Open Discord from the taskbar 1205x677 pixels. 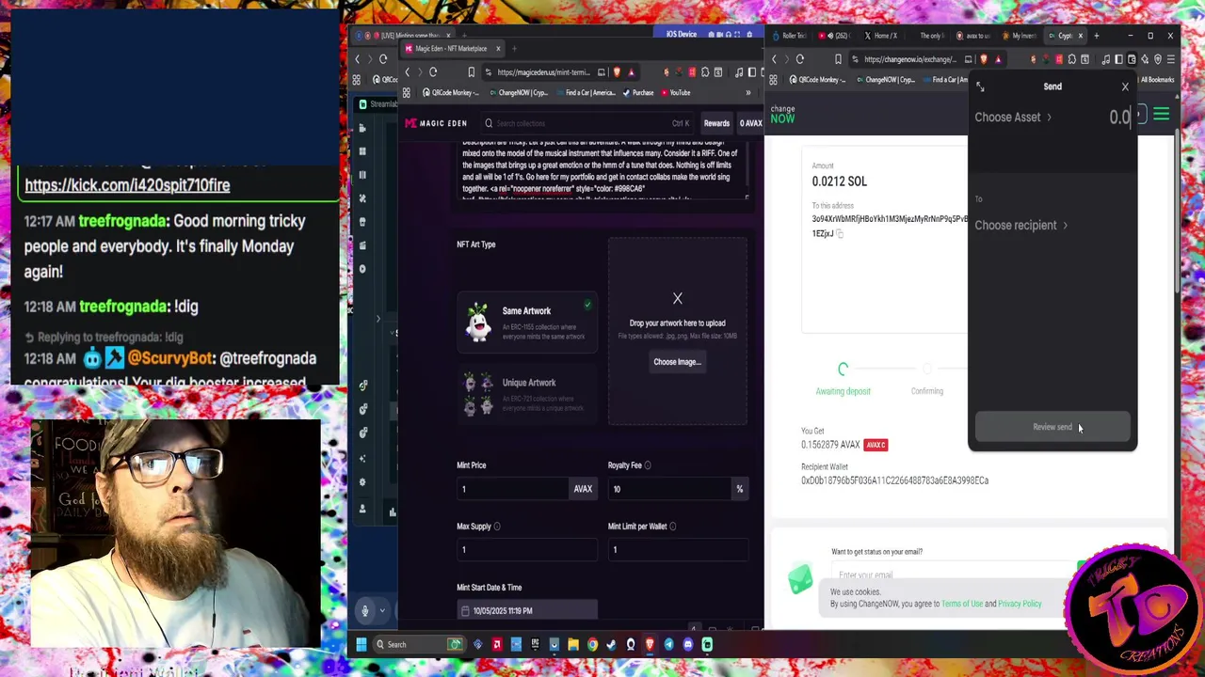(688, 644)
